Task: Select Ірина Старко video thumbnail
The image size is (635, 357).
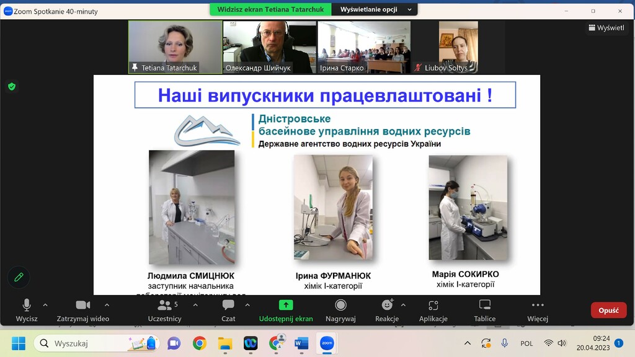Action: (x=364, y=47)
